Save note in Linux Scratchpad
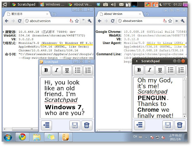 pyautogui.click(x=168, y=125)
